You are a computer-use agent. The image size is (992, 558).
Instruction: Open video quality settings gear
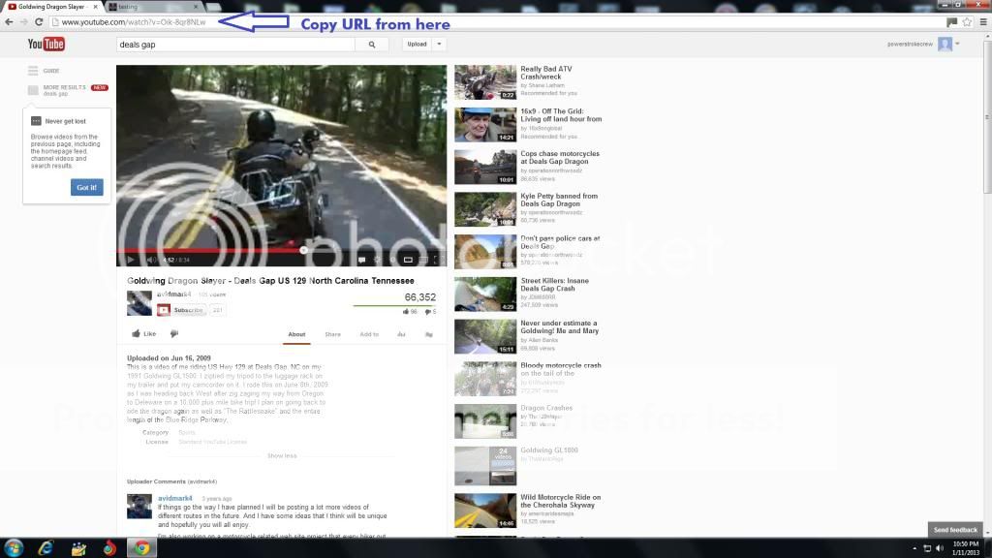click(376, 260)
